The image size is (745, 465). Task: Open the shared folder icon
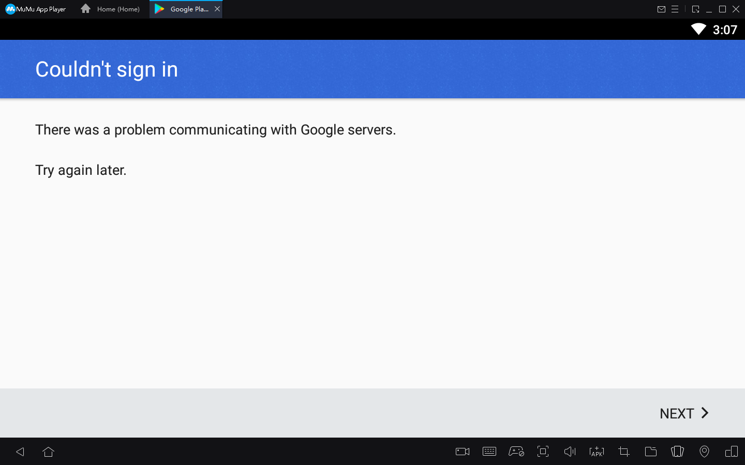651,452
